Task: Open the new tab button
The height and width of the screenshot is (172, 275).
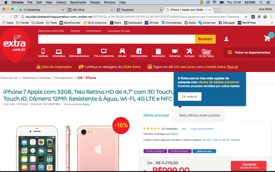Action: tap(217, 10)
